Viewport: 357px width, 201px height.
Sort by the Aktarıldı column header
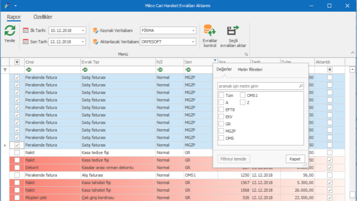tap(329, 62)
